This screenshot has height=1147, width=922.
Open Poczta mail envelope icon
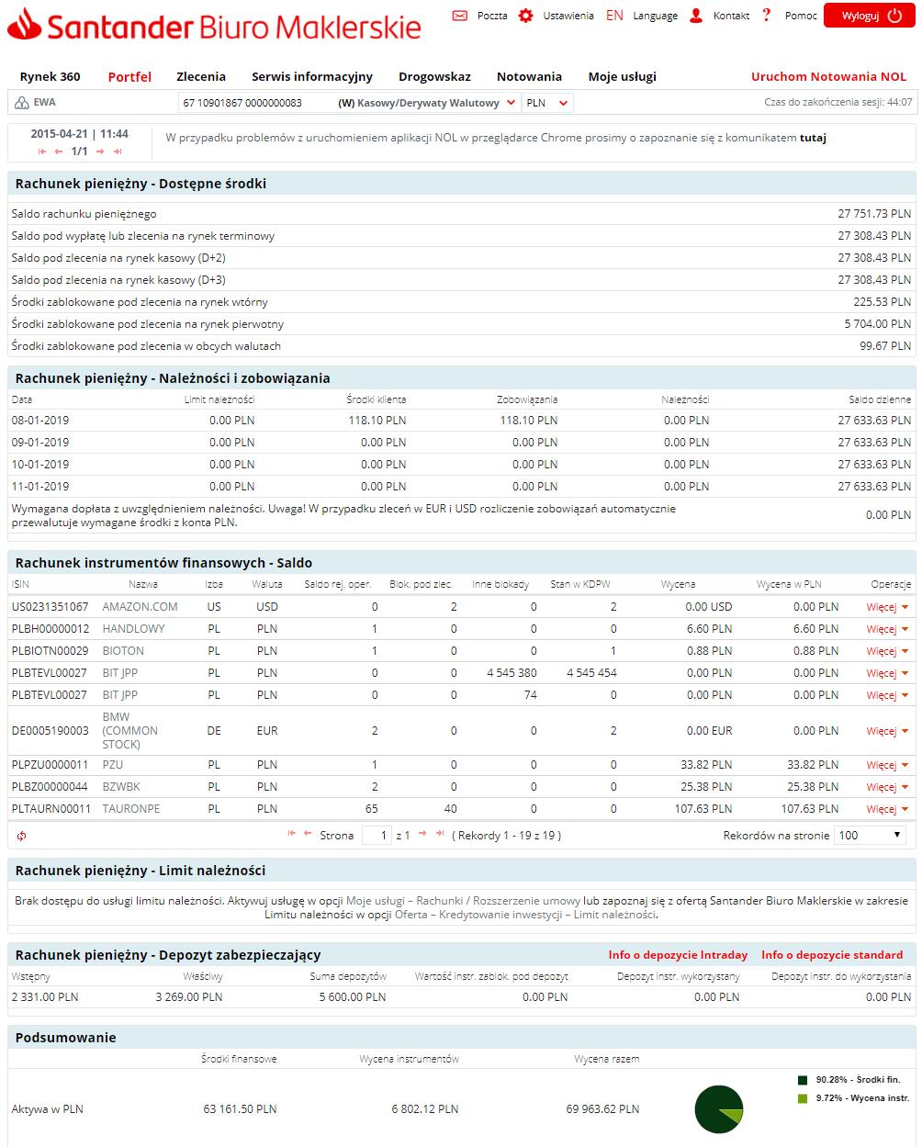[460, 16]
